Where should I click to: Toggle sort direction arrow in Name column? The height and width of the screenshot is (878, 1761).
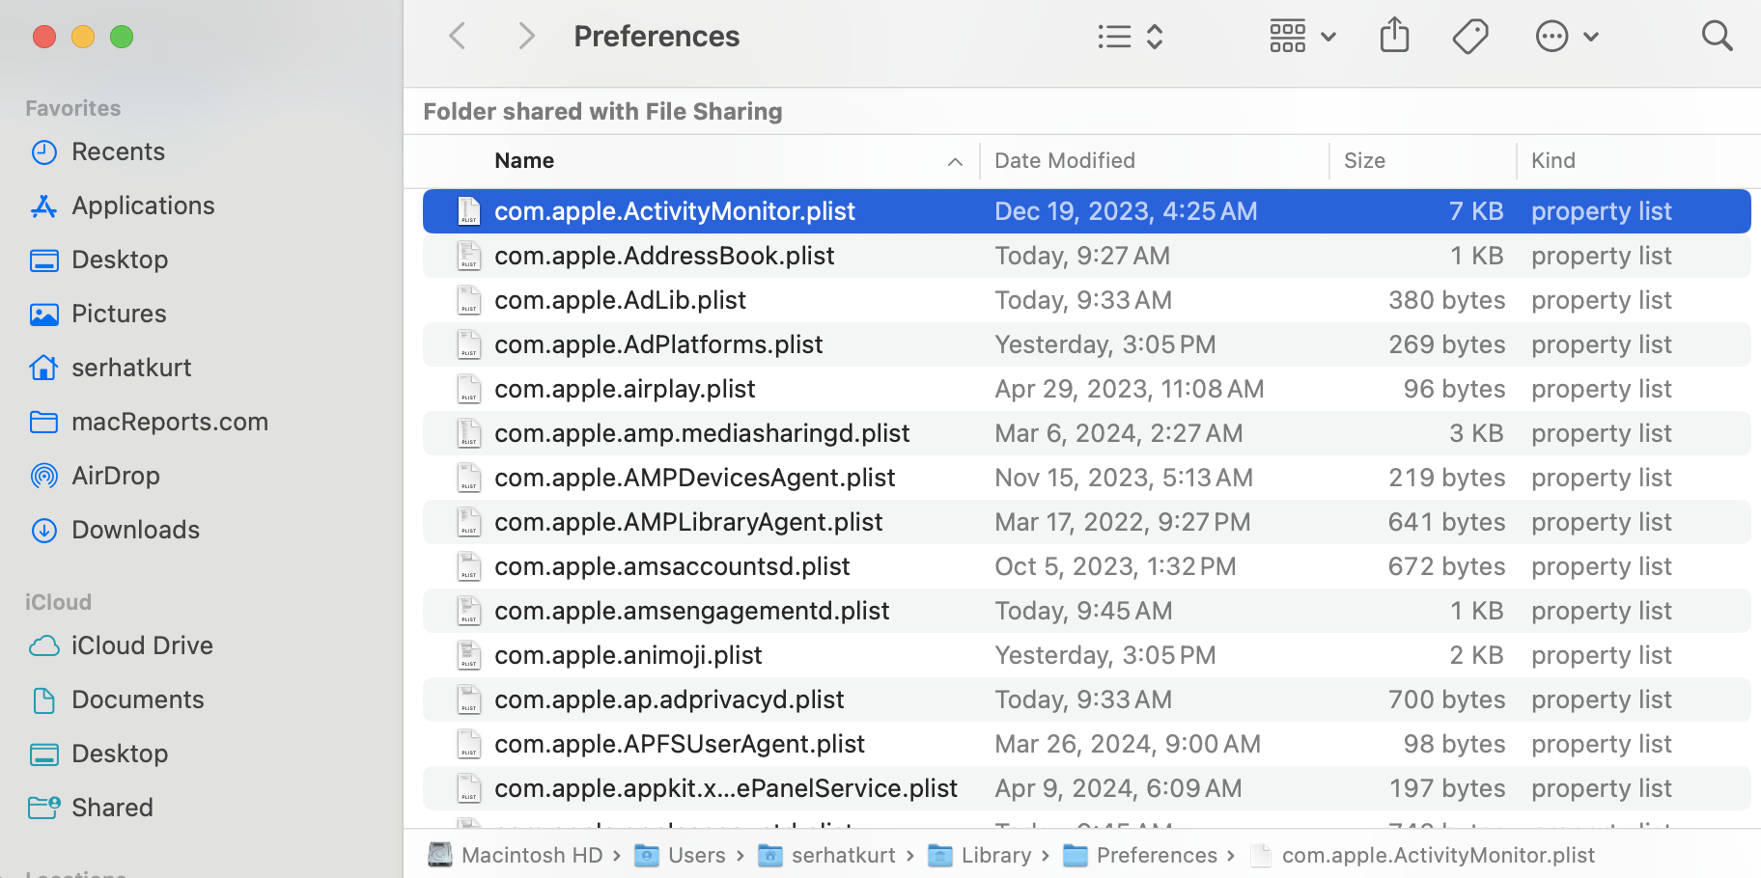click(x=955, y=161)
